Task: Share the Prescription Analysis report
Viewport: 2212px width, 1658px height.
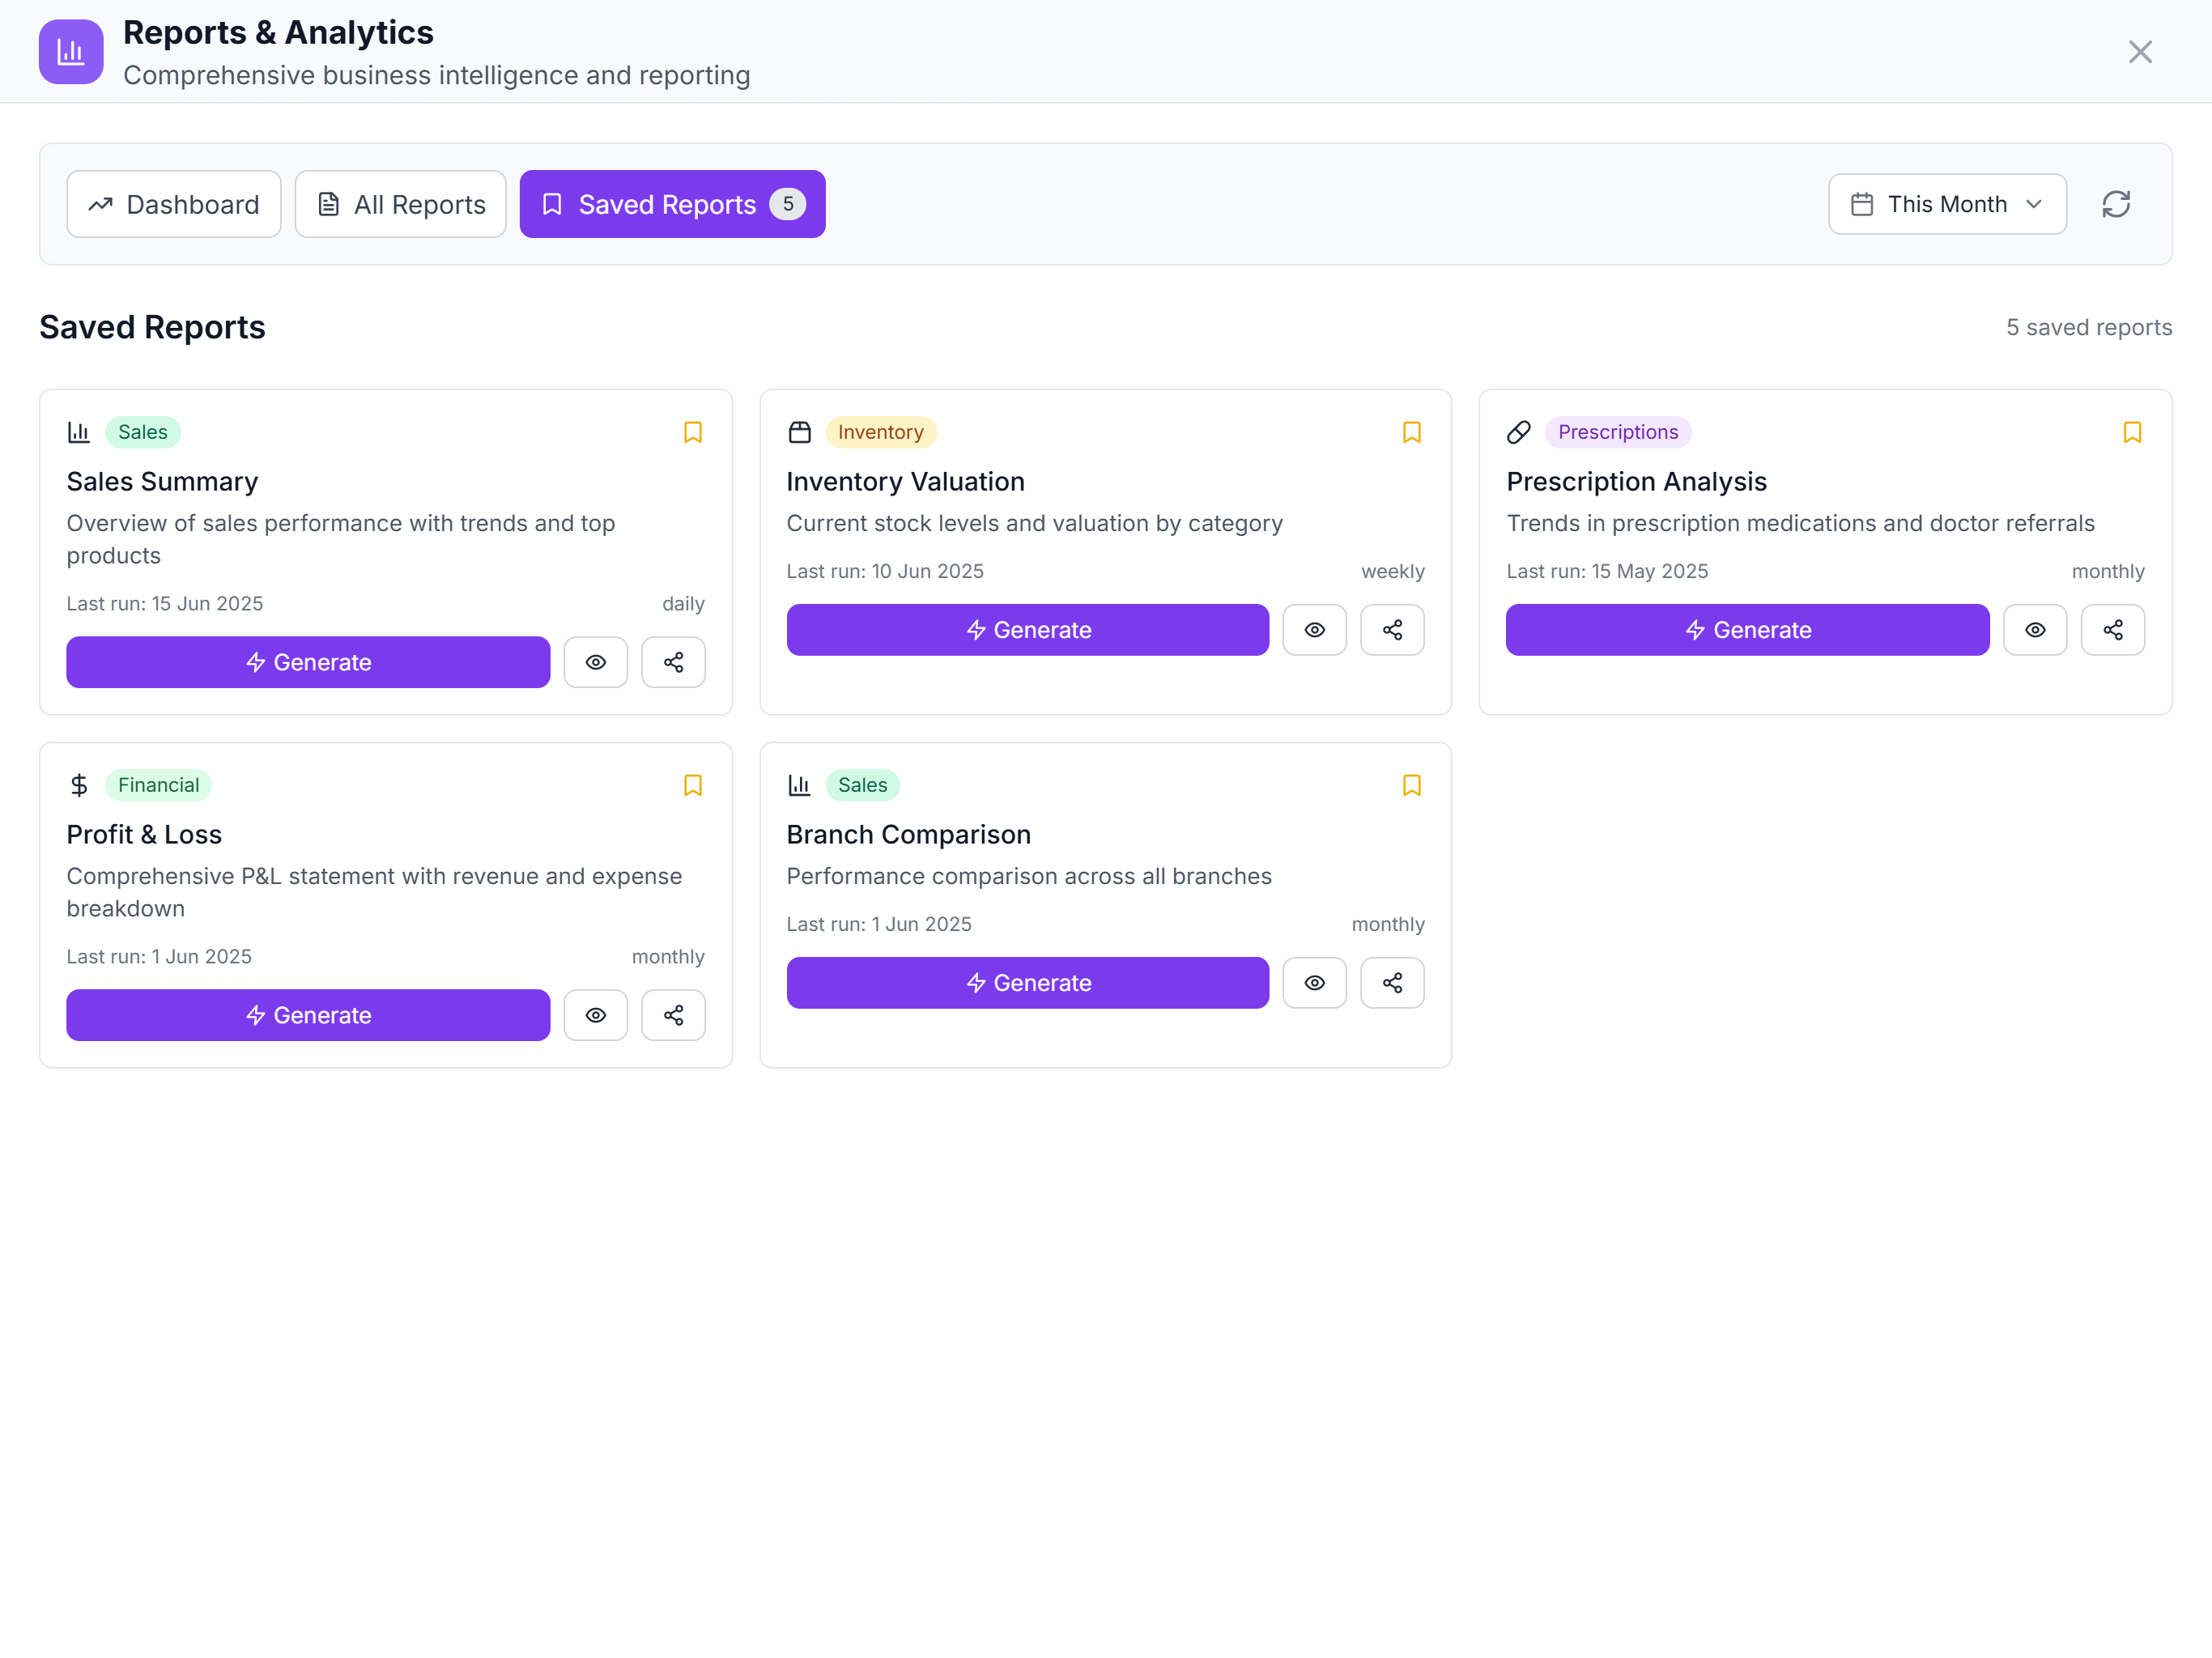Action: [2112, 630]
